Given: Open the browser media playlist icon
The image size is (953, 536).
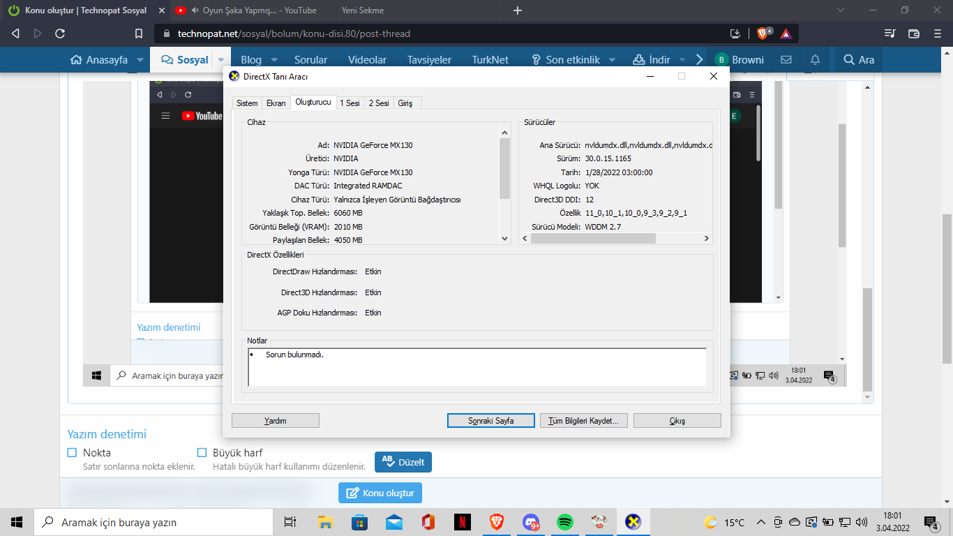Looking at the screenshot, I should tap(890, 33).
